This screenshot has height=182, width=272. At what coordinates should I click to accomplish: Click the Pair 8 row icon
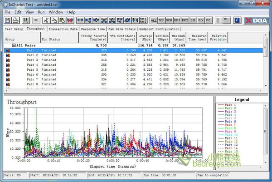tap(8, 84)
